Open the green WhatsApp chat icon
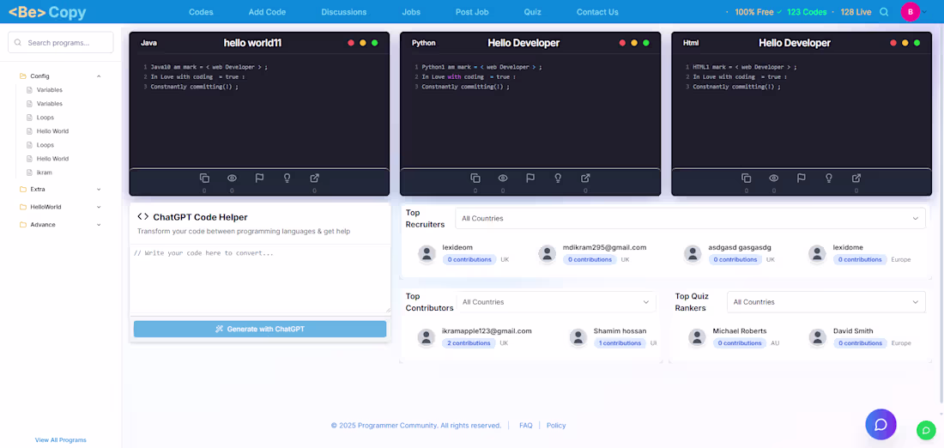Viewport: 944px width, 448px height. (926, 430)
